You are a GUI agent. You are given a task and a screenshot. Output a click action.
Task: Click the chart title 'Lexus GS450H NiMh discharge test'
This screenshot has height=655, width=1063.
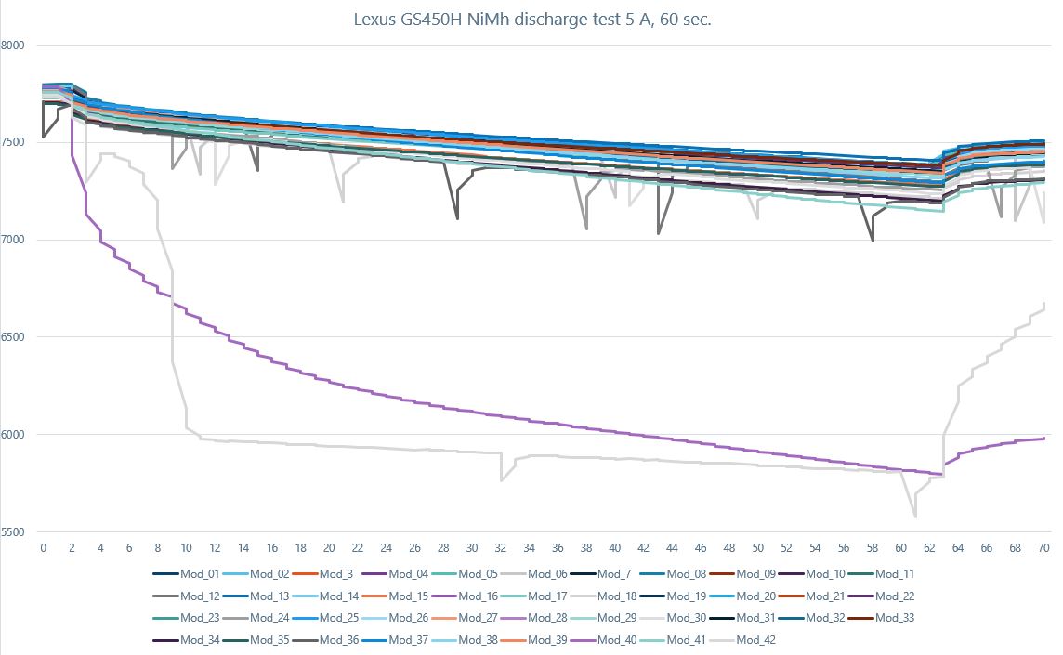tap(532, 20)
